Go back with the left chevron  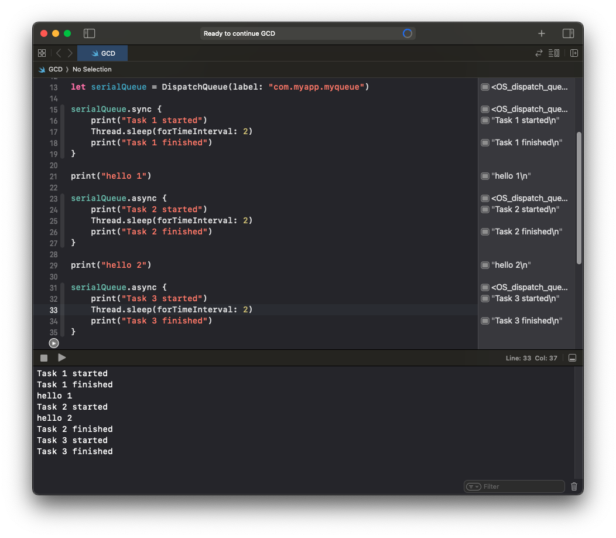(x=59, y=53)
